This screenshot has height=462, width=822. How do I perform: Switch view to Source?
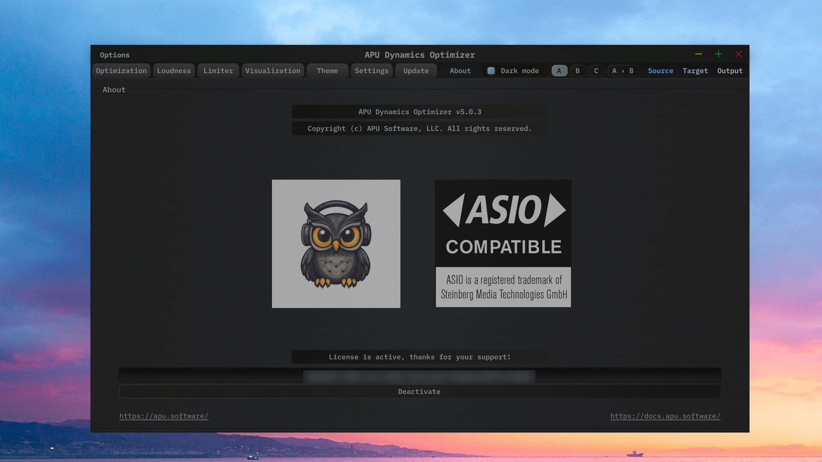[660, 71]
